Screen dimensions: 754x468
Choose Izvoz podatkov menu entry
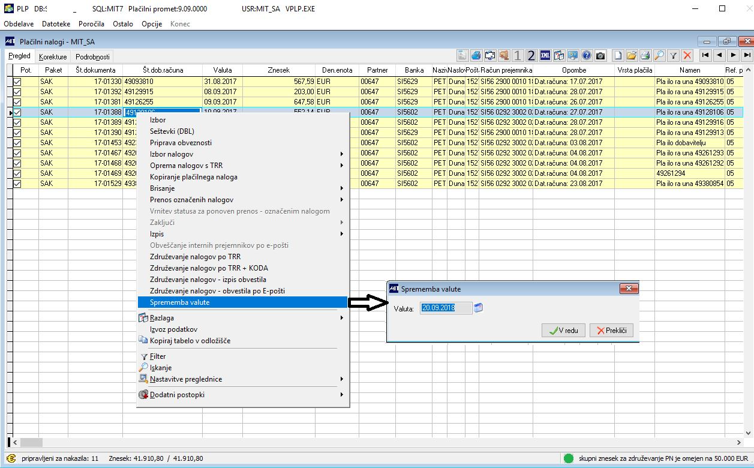(242, 329)
